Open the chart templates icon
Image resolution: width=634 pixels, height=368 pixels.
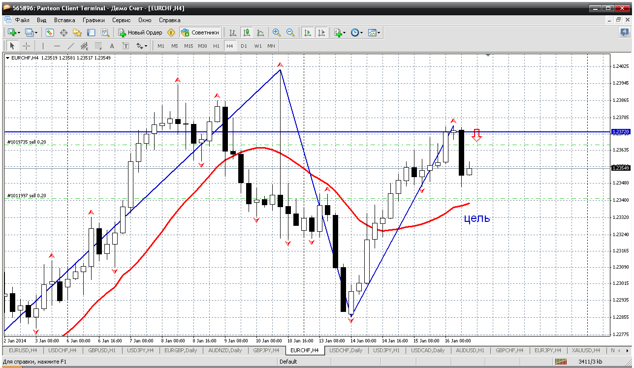click(x=372, y=32)
